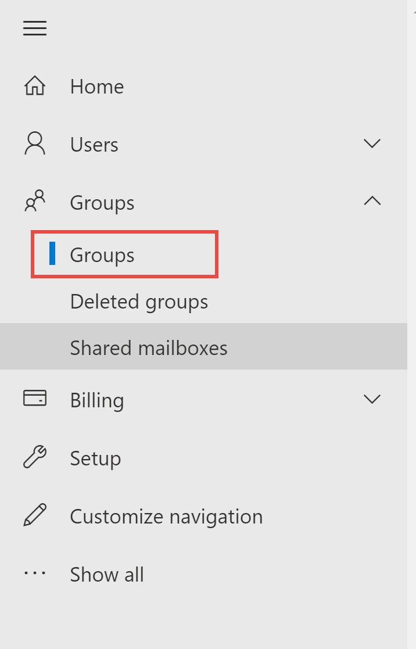This screenshot has height=649, width=416.
Task: Open Shared mailboxes
Action: 149,347
